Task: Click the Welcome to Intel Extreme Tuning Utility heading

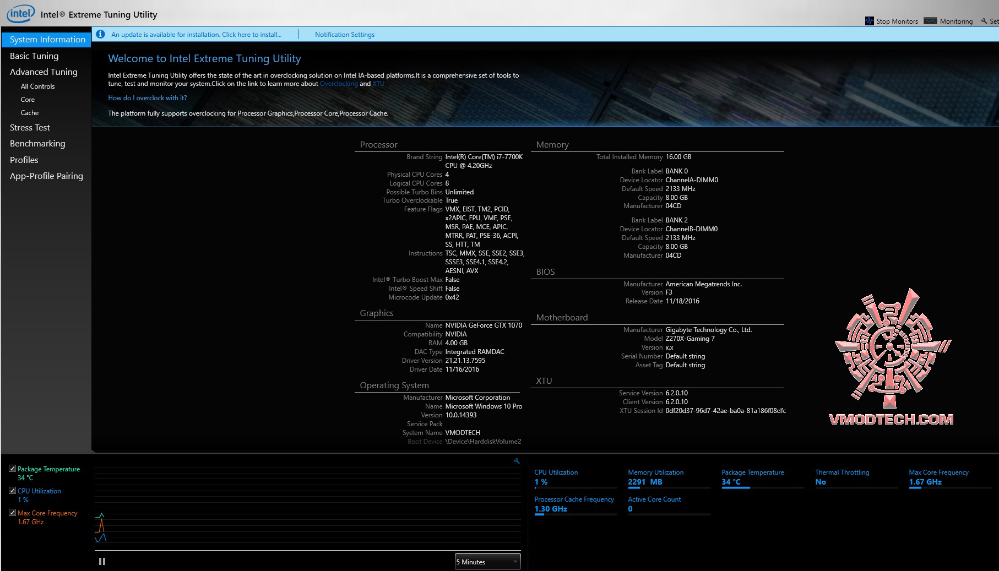Action: tap(204, 59)
